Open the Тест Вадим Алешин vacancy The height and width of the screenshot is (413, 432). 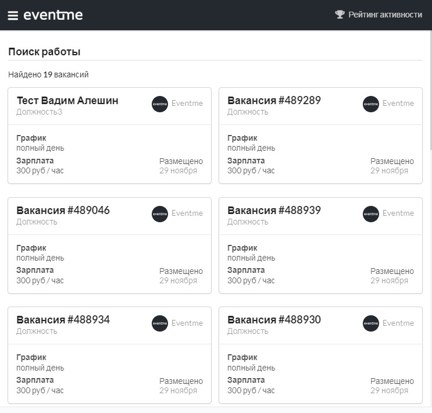click(x=67, y=101)
